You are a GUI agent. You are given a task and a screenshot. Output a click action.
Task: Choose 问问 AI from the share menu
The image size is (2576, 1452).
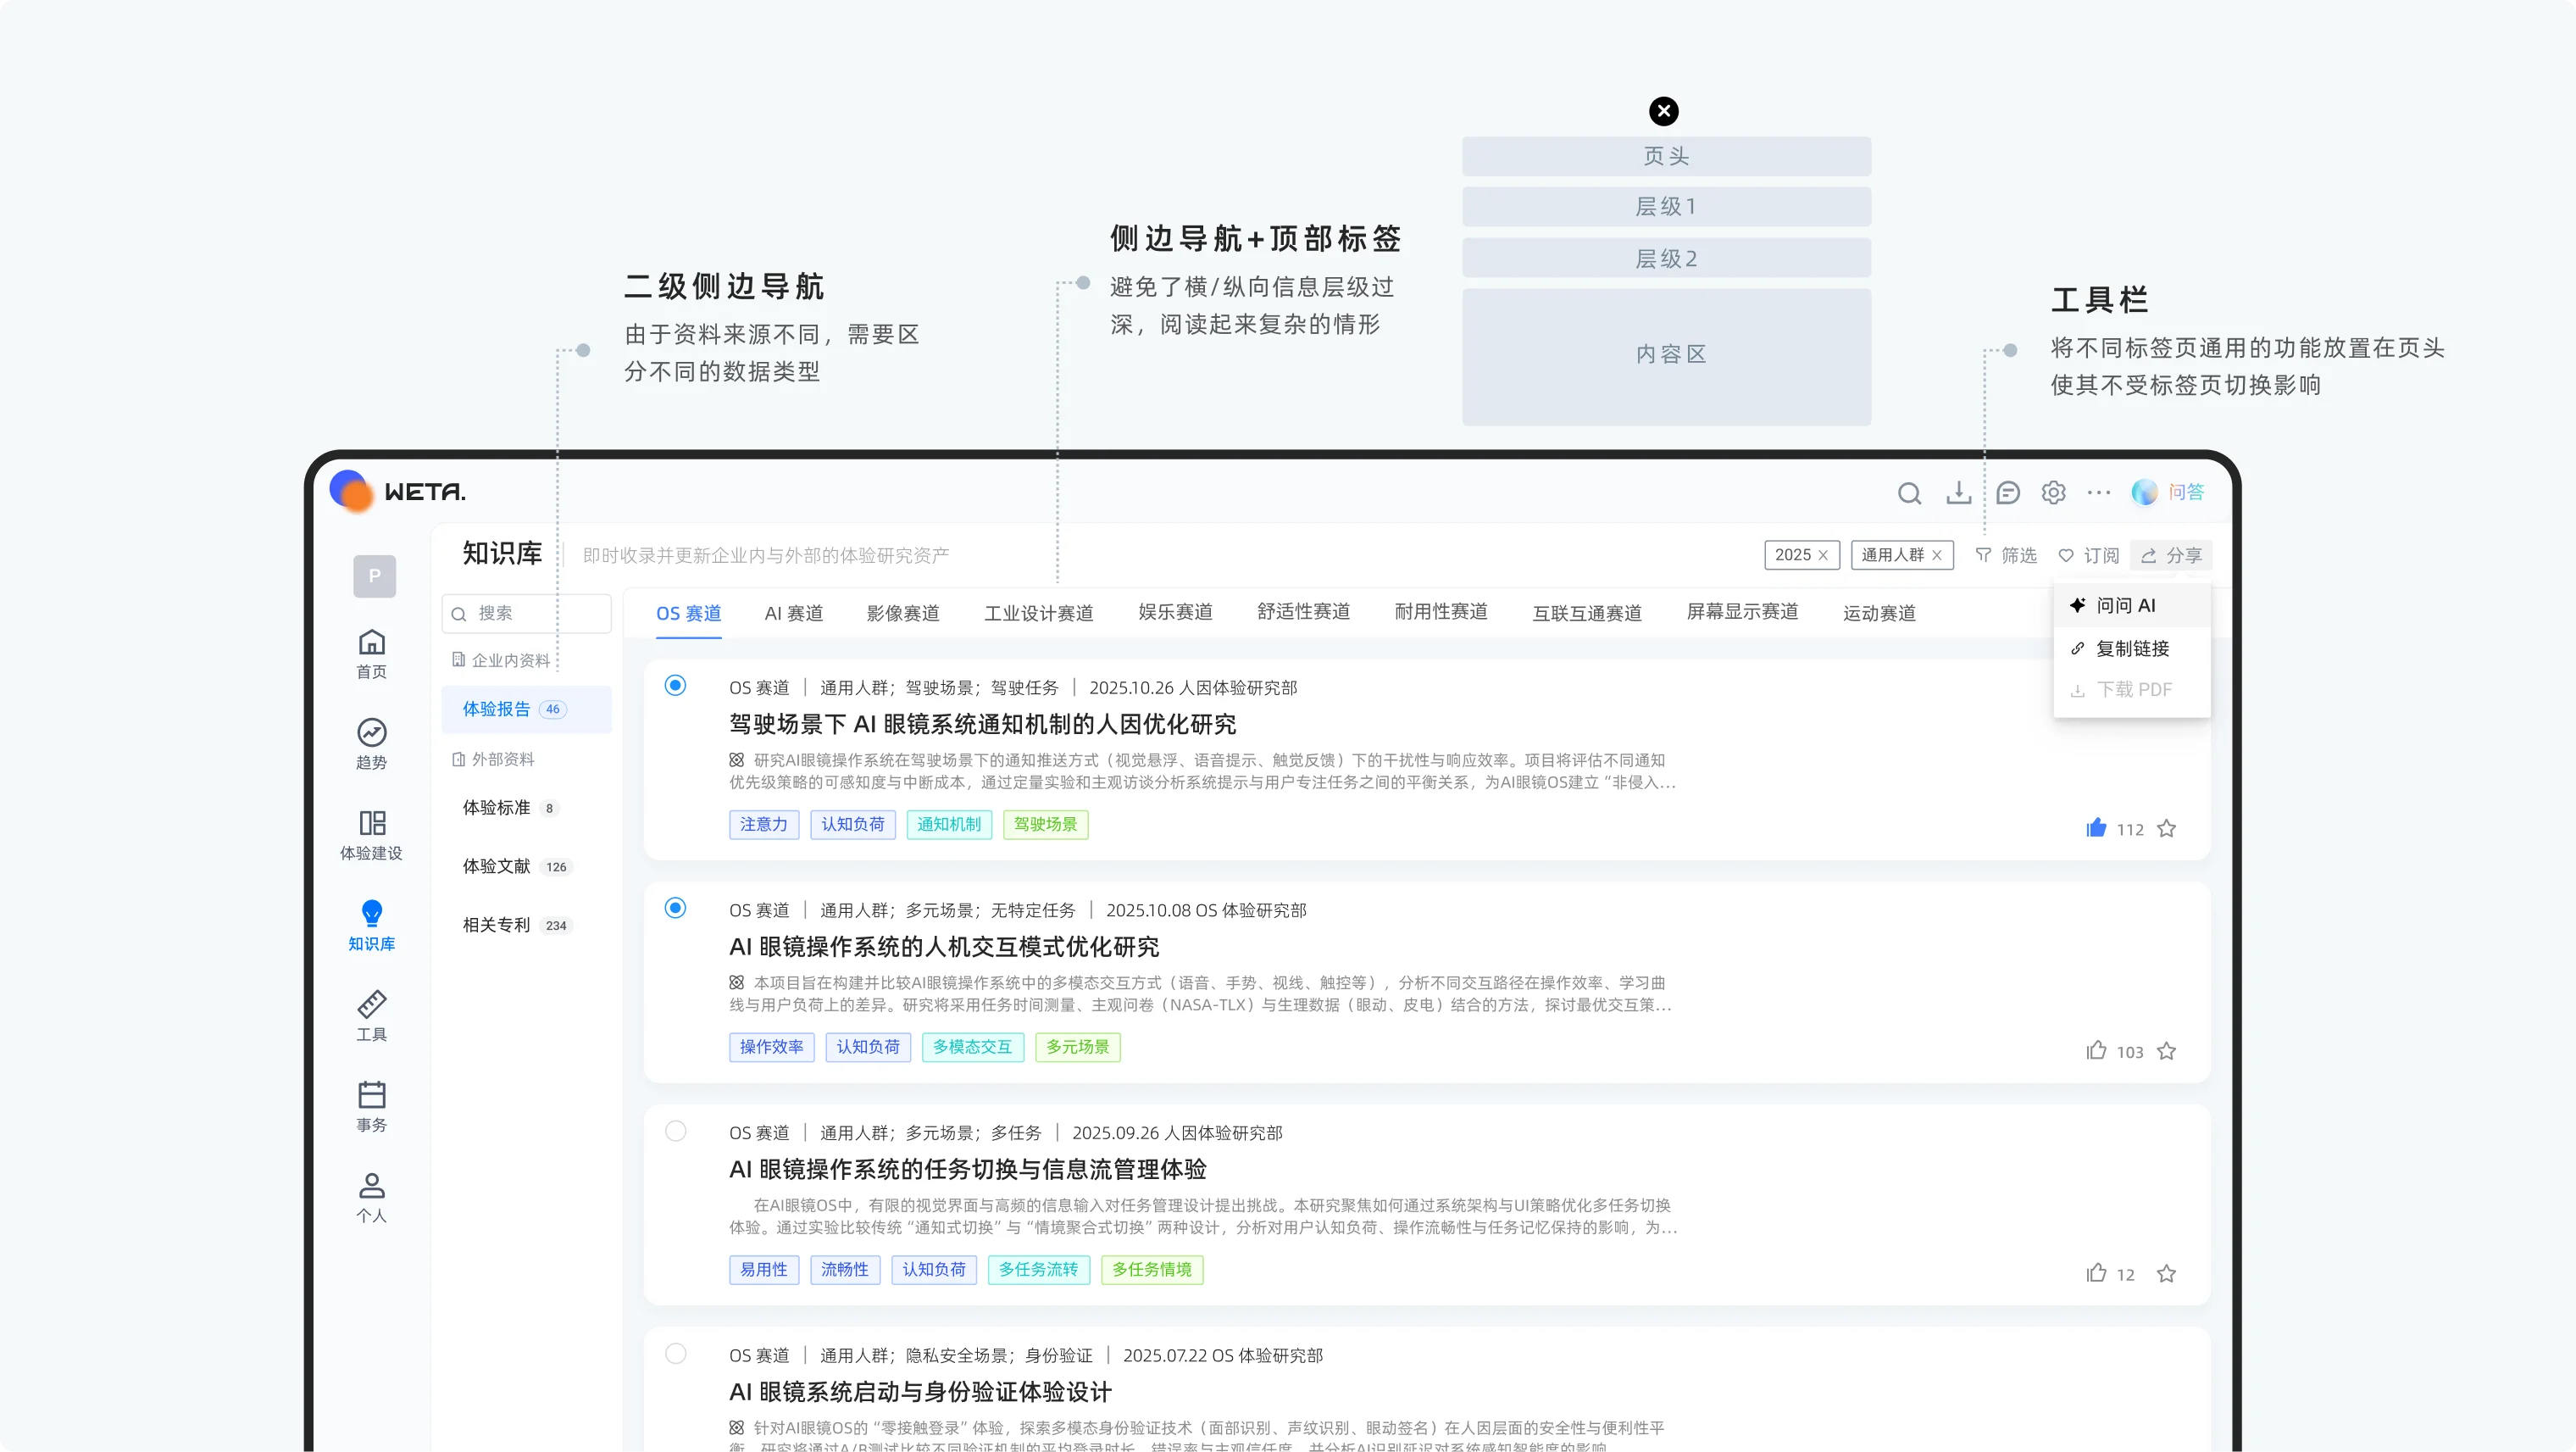point(2132,605)
